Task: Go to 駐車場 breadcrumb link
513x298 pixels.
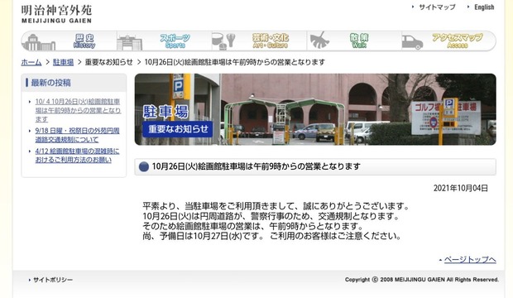Action: (x=63, y=62)
